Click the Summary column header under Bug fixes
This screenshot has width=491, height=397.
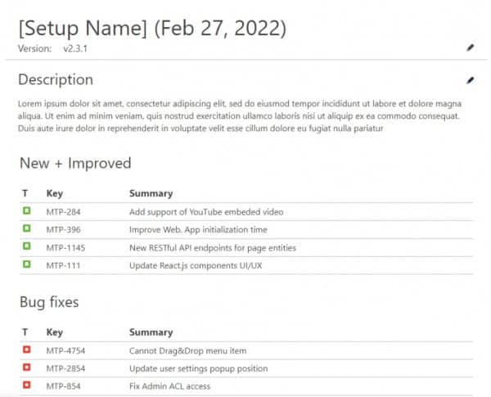tap(151, 333)
